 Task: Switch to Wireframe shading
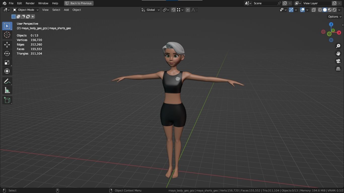click(x=320, y=10)
